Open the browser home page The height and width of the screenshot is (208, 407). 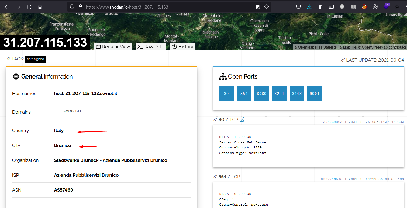click(x=40, y=7)
